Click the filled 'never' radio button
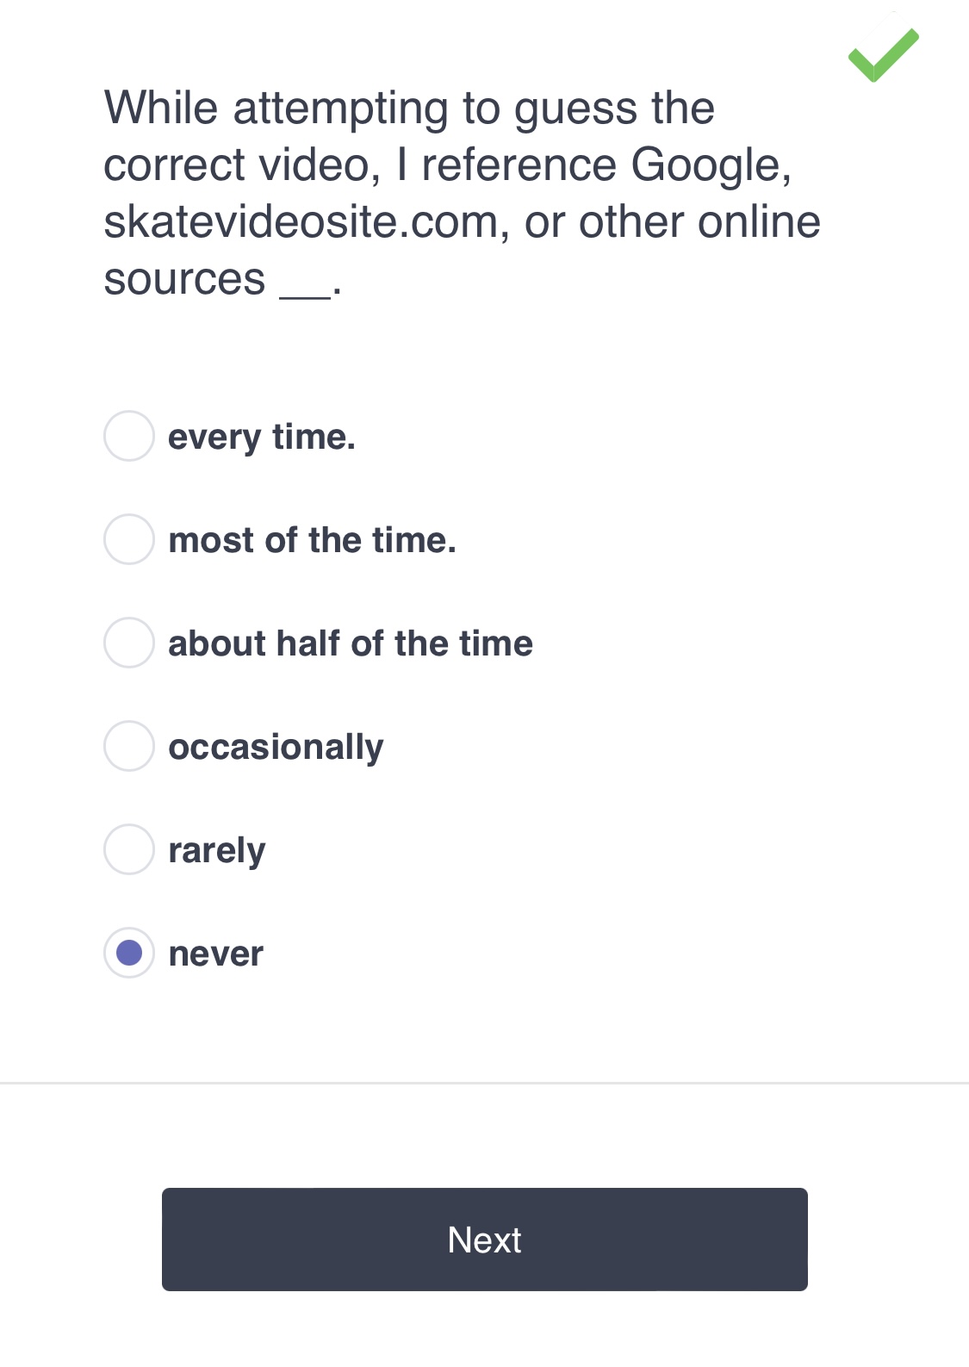The width and height of the screenshot is (969, 1367). pos(129,953)
